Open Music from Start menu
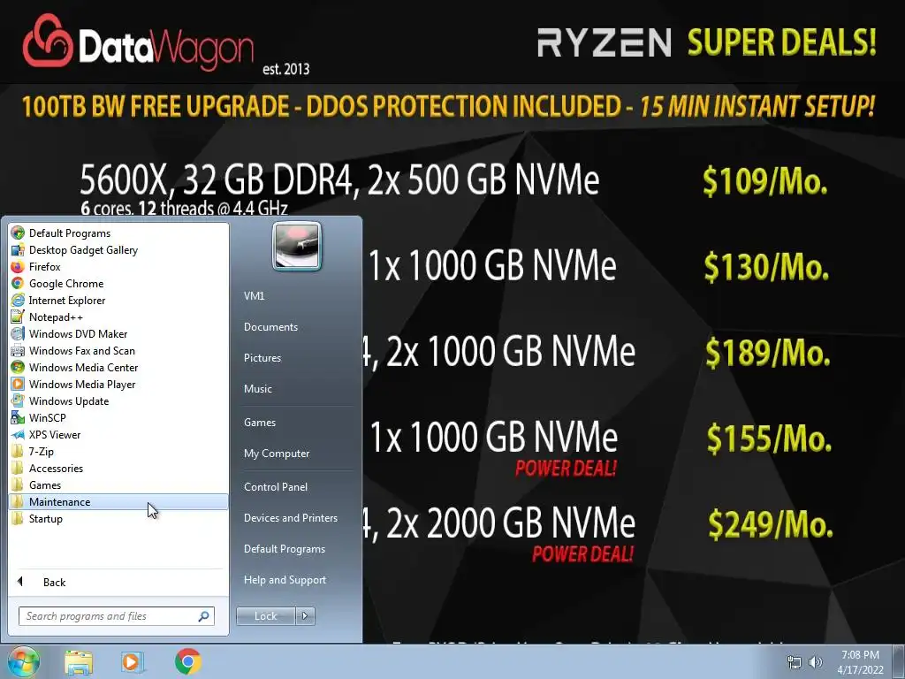Screen dimensions: 905x679 tap(257, 389)
